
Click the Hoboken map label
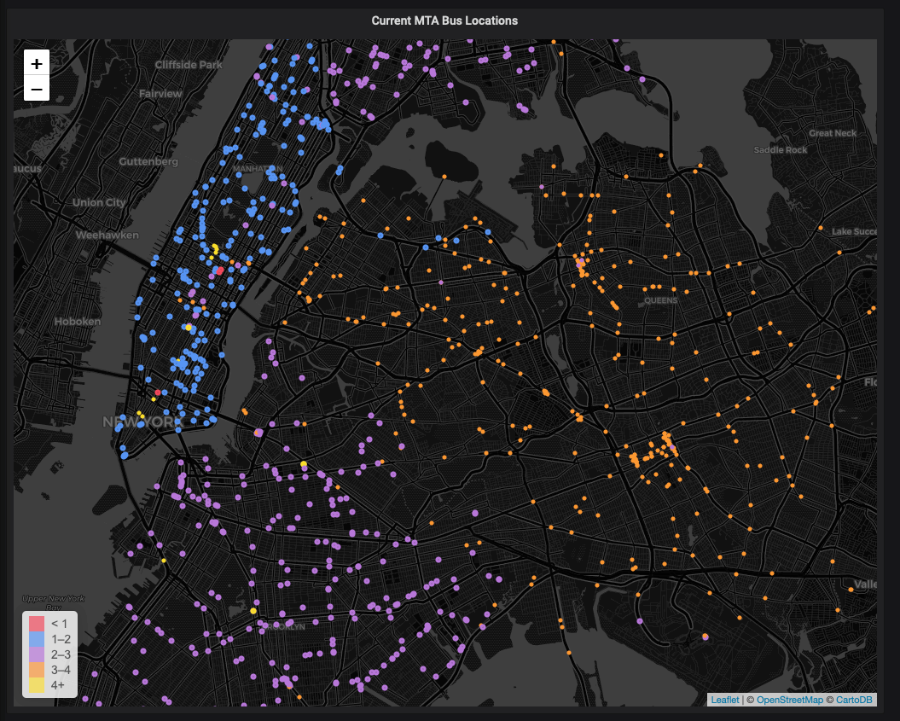(x=78, y=322)
